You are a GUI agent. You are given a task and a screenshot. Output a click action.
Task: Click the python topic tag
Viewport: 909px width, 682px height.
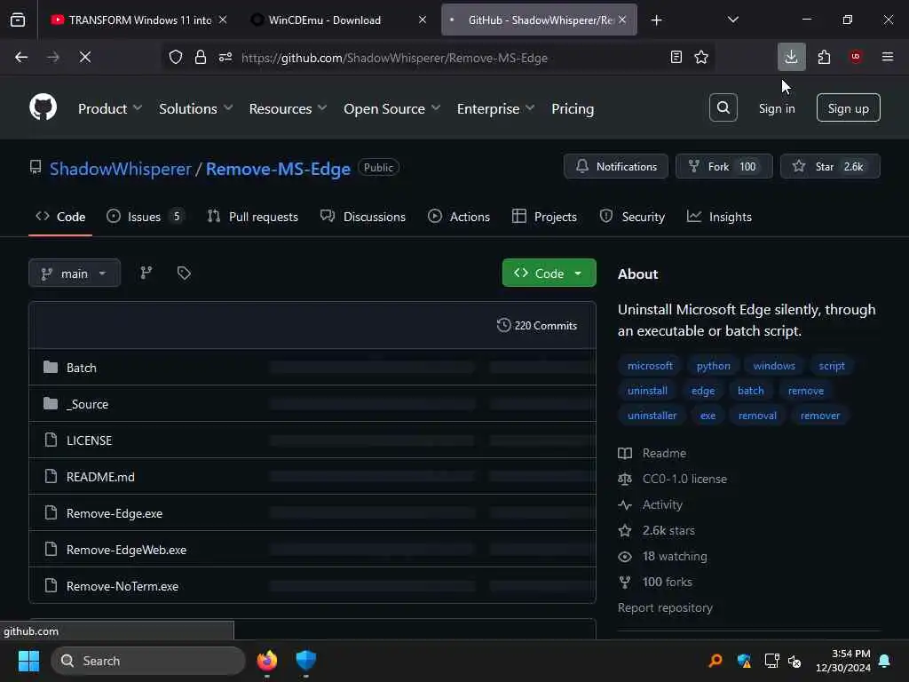[x=713, y=366]
